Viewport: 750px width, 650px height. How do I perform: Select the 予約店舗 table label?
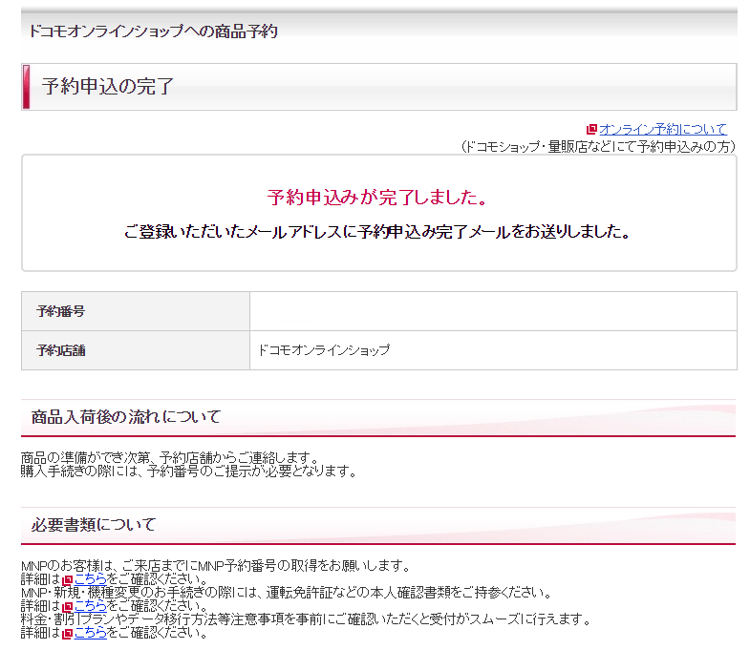(x=61, y=351)
